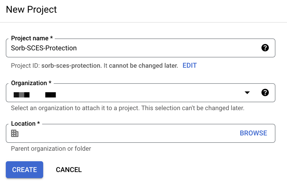Click the empty Location input field

click(x=105, y=133)
